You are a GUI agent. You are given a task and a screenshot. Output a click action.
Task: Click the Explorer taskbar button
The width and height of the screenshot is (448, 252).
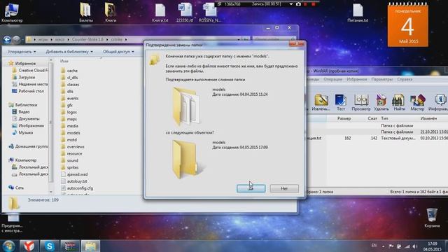tap(90, 246)
